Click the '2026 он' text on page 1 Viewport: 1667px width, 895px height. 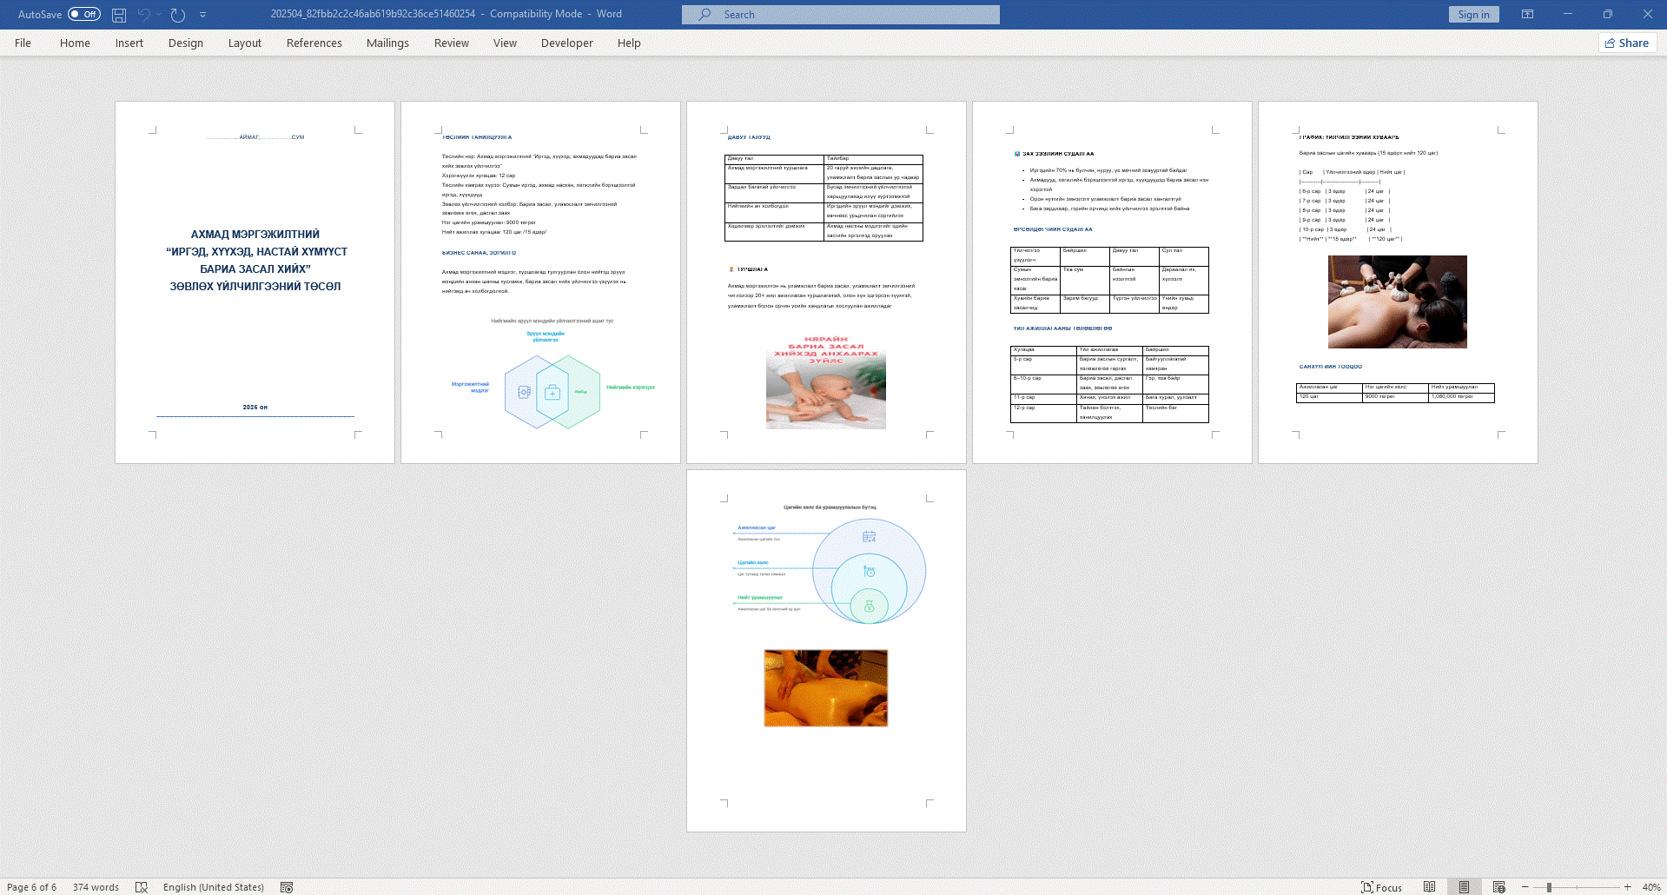tap(255, 407)
